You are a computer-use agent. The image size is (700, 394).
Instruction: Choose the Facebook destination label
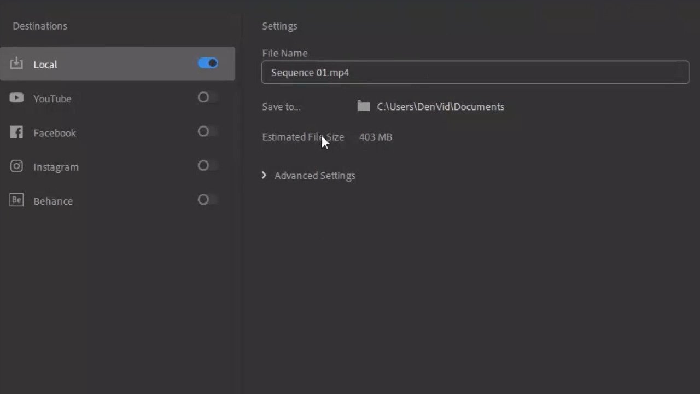click(54, 133)
